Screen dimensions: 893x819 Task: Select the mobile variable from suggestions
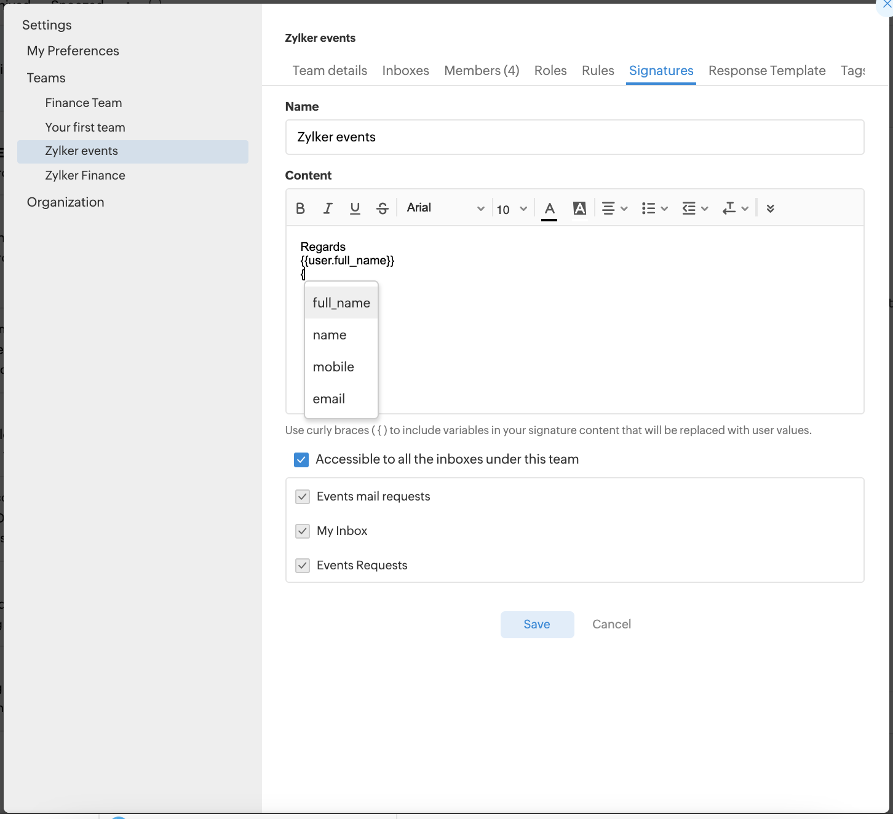click(x=333, y=367)
